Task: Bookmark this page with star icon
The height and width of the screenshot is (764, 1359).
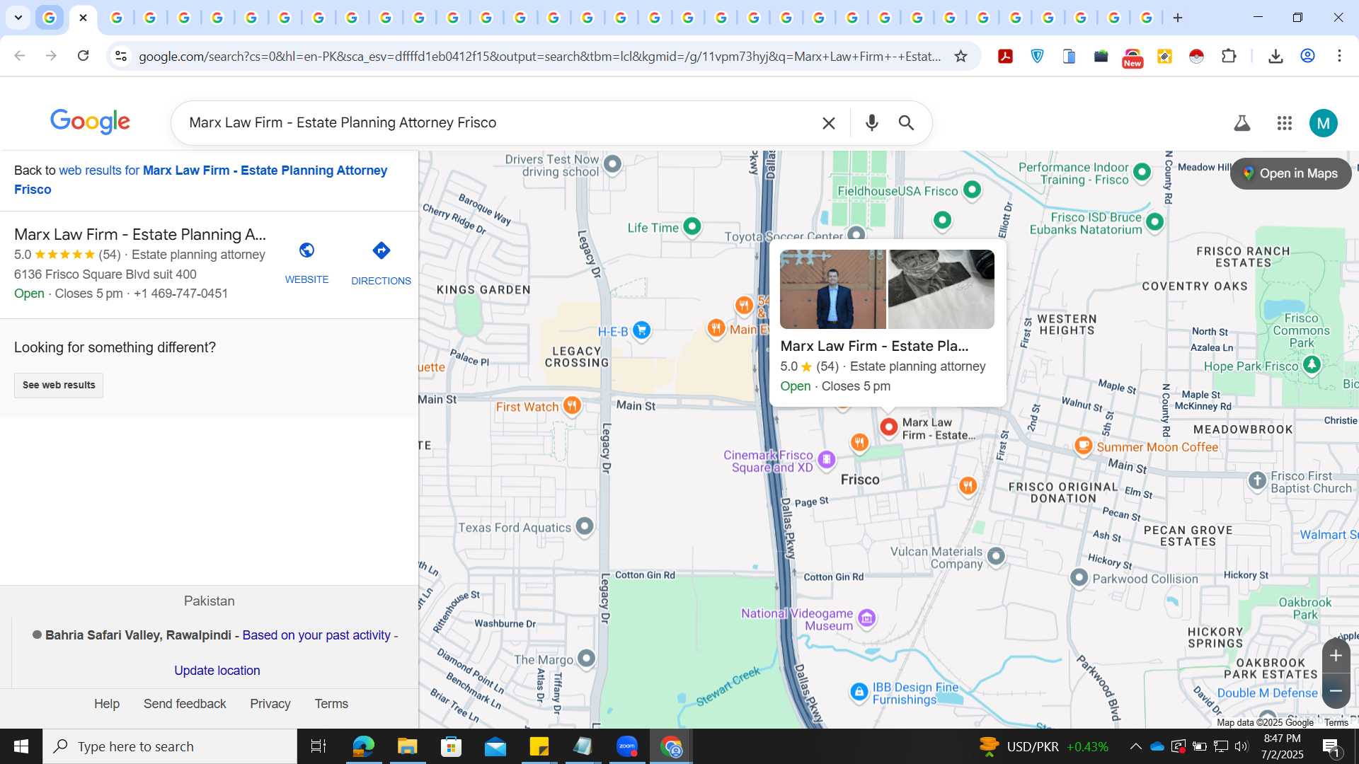Action: (961, 56)
